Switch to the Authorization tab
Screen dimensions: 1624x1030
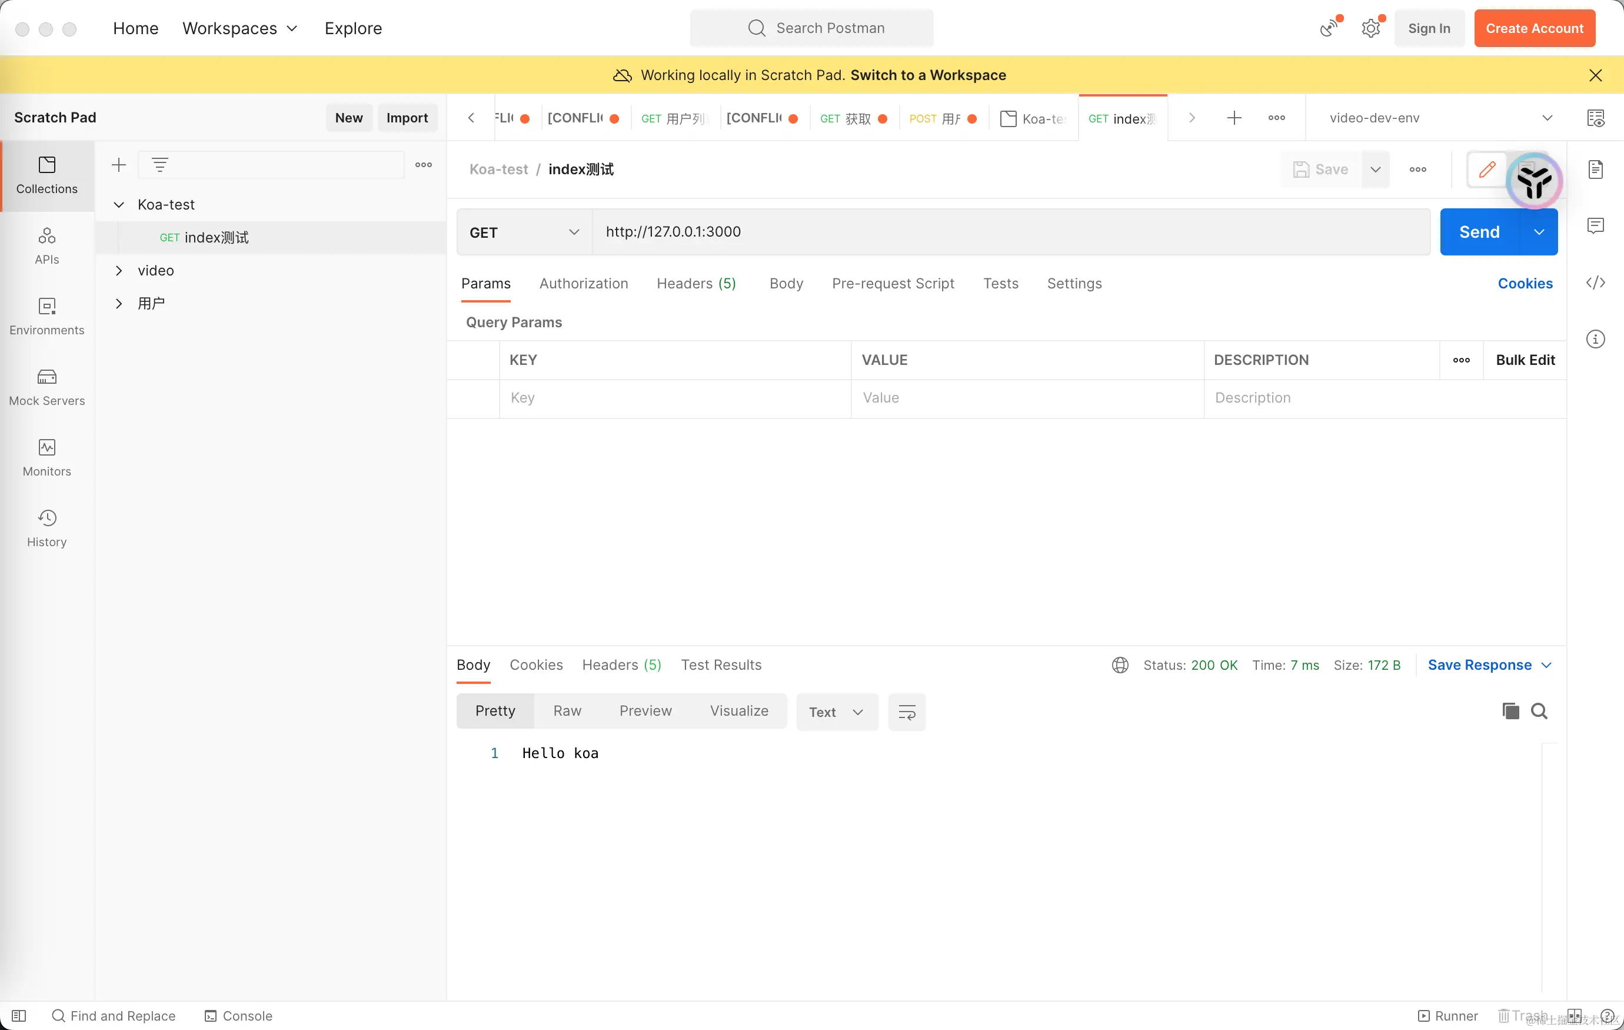(x=583, y=283)
